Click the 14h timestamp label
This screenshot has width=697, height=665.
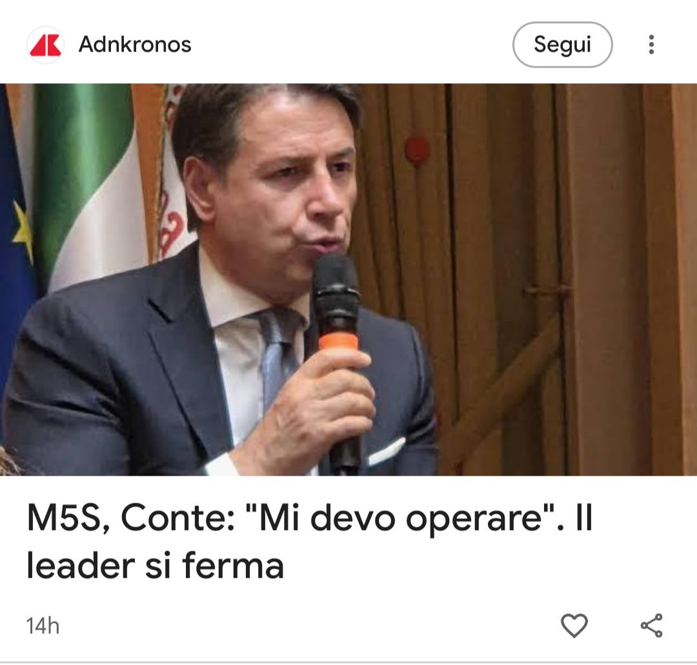coord(43,626)
